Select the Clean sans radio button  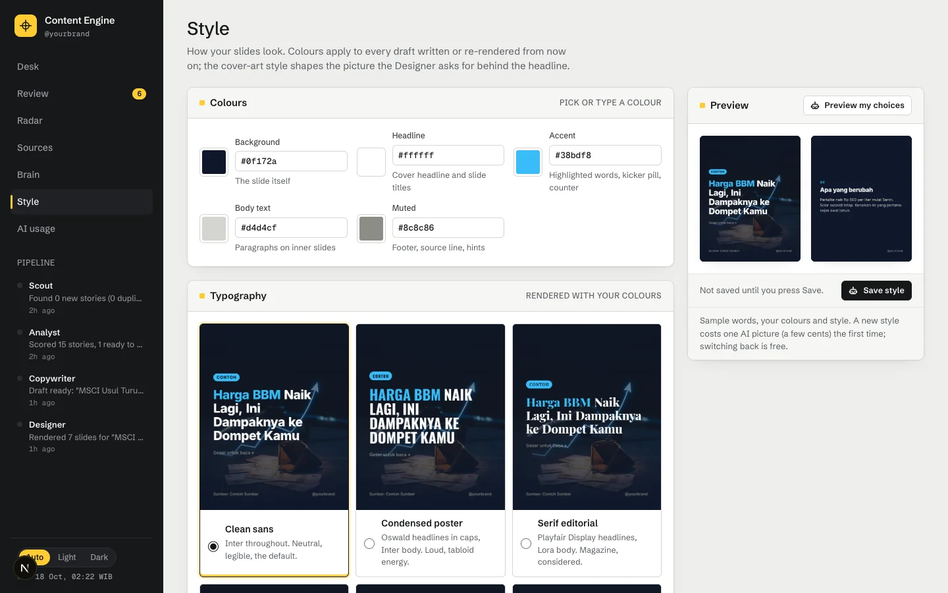pyautogui.click(x=213, y=546)
